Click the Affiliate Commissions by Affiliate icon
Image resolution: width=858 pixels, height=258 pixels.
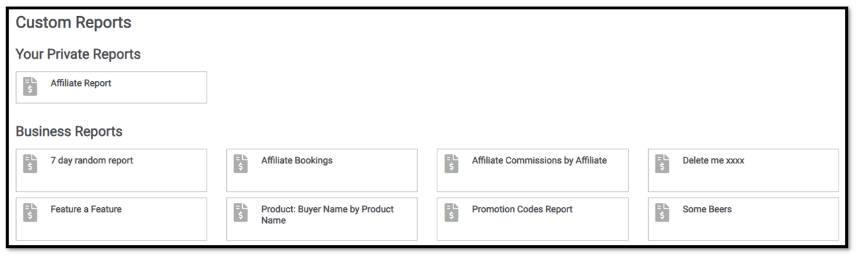click(451, 164)
